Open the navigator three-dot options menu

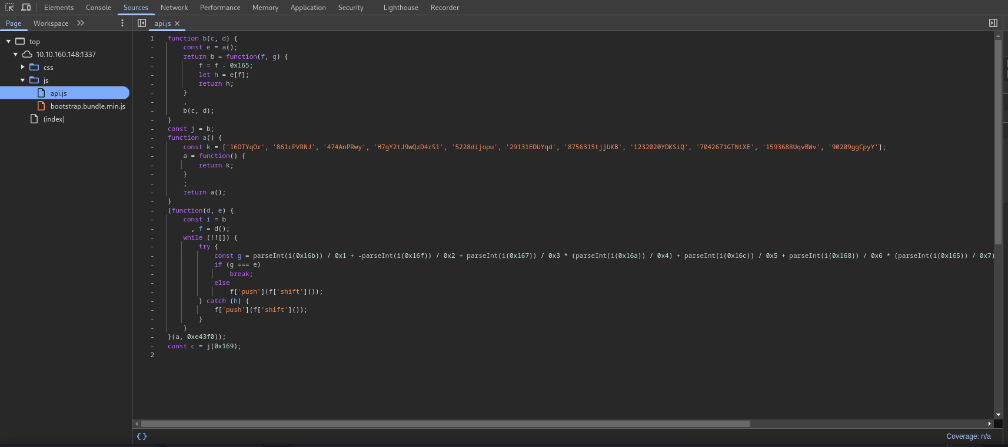122,23
